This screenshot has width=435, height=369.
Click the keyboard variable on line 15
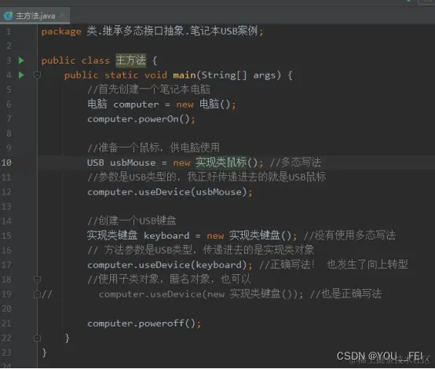tap(166, 236)
